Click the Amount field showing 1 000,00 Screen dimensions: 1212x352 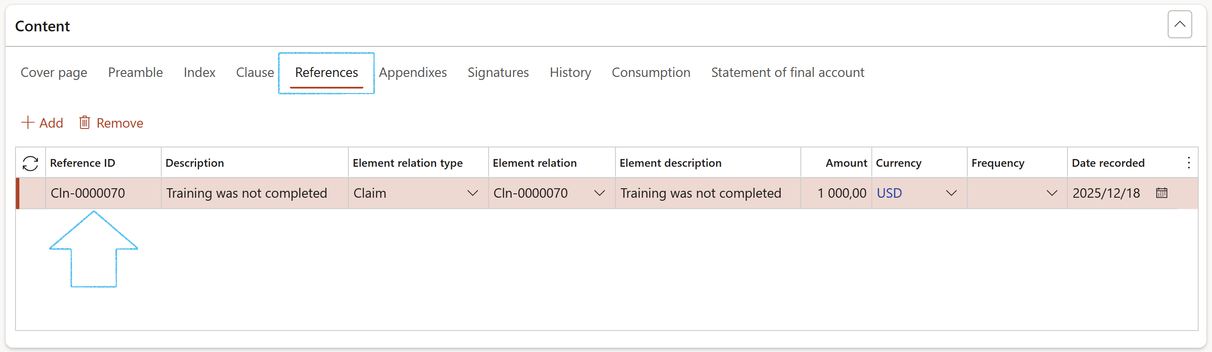[841, 193]
